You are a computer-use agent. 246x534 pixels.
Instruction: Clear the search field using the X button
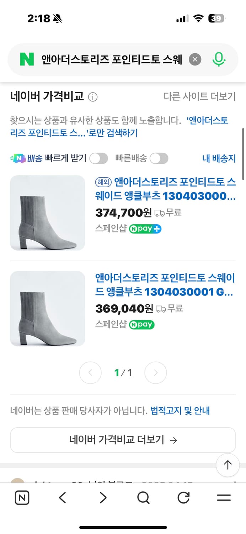pos(195,59)
